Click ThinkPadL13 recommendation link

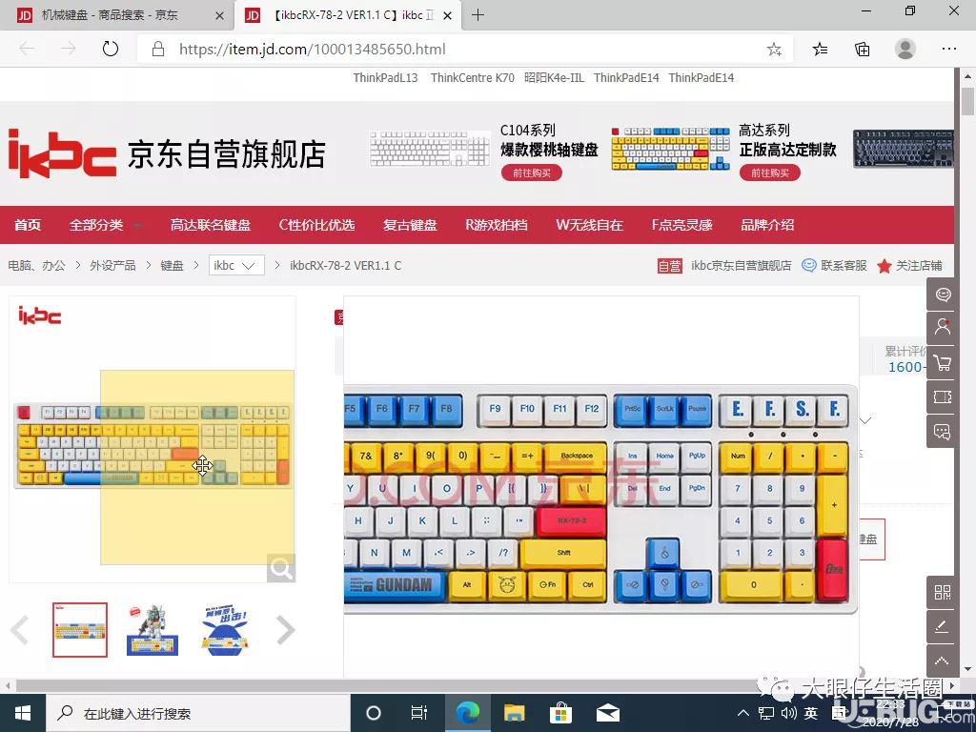385,78
